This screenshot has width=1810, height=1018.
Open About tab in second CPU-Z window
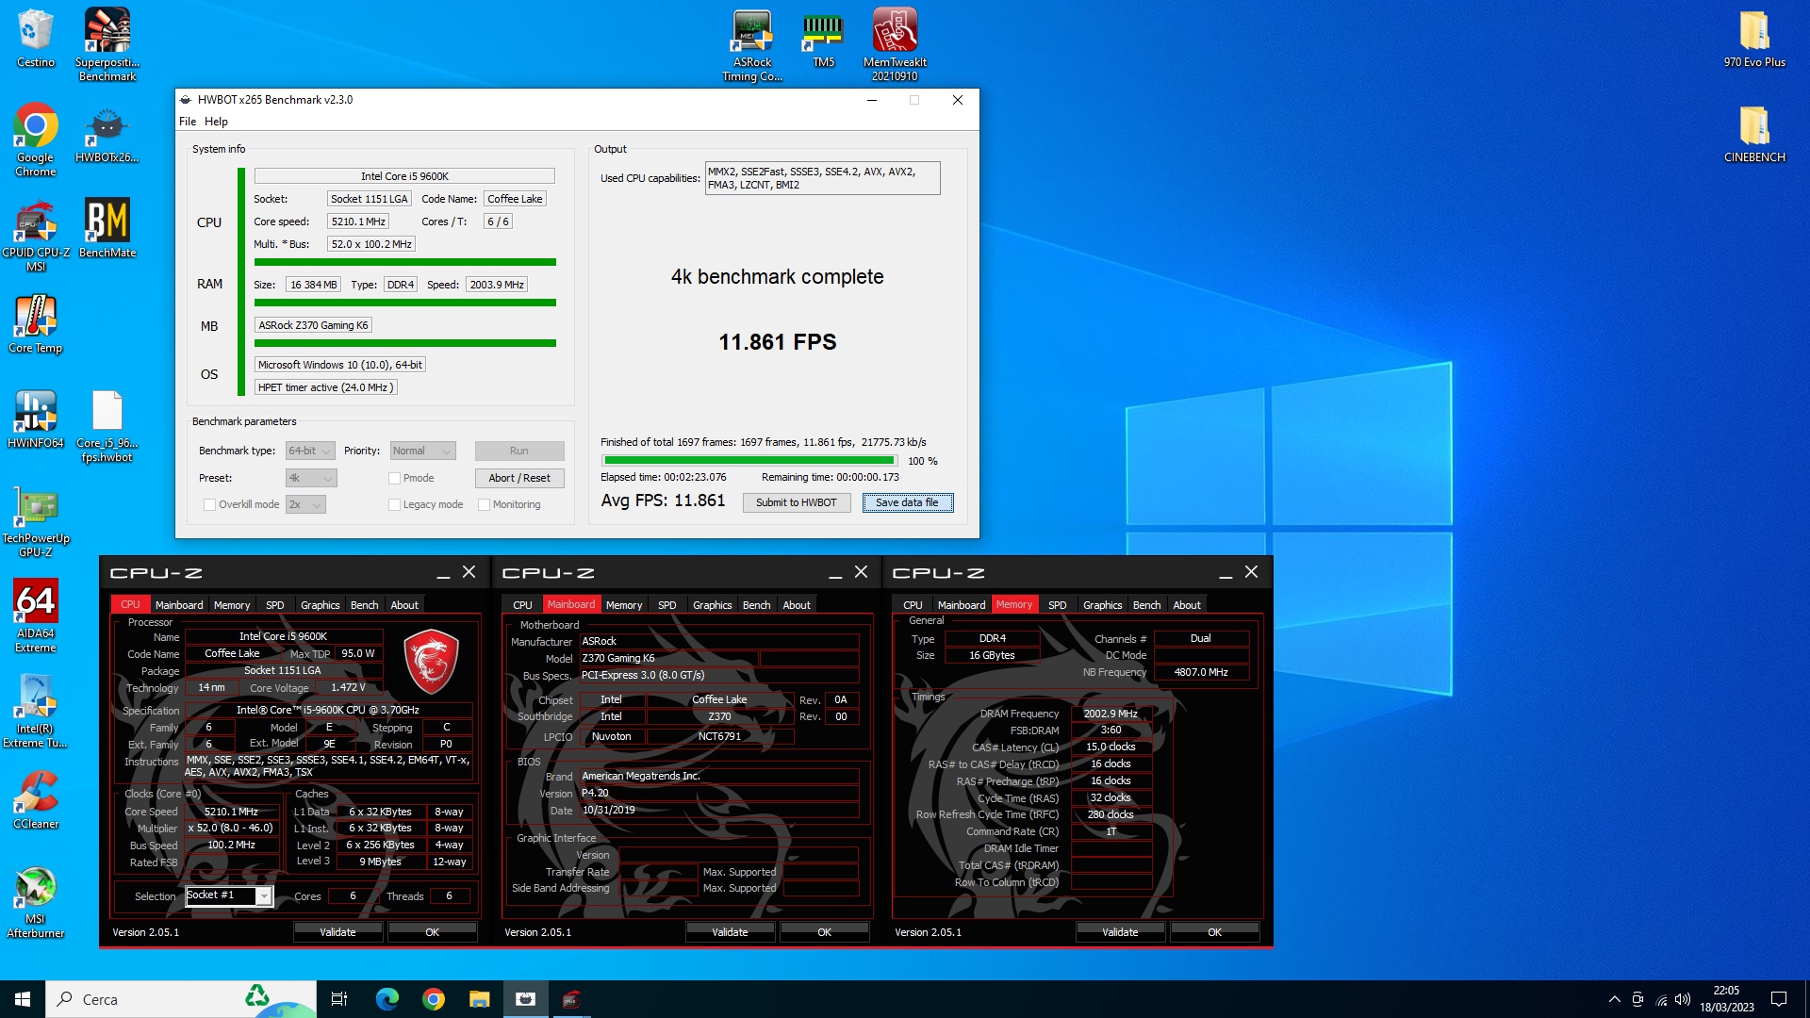coord(797,605)
